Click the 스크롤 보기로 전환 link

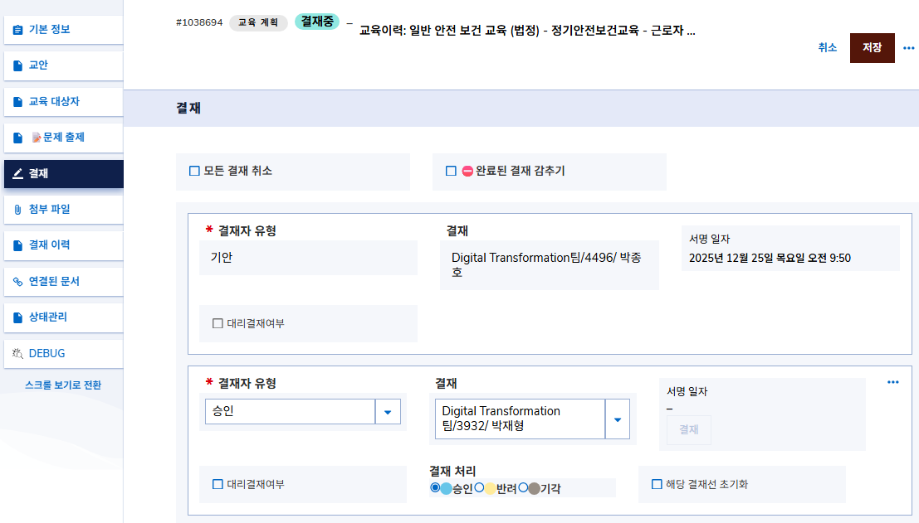click(x=63, y=385)
